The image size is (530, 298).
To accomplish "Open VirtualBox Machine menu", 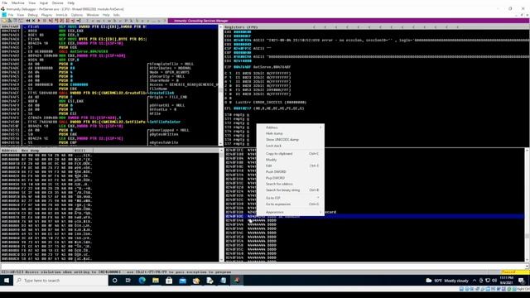I will coord(18,3).
